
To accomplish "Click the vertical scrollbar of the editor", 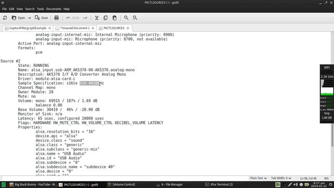I will click(x=332, y=103).
